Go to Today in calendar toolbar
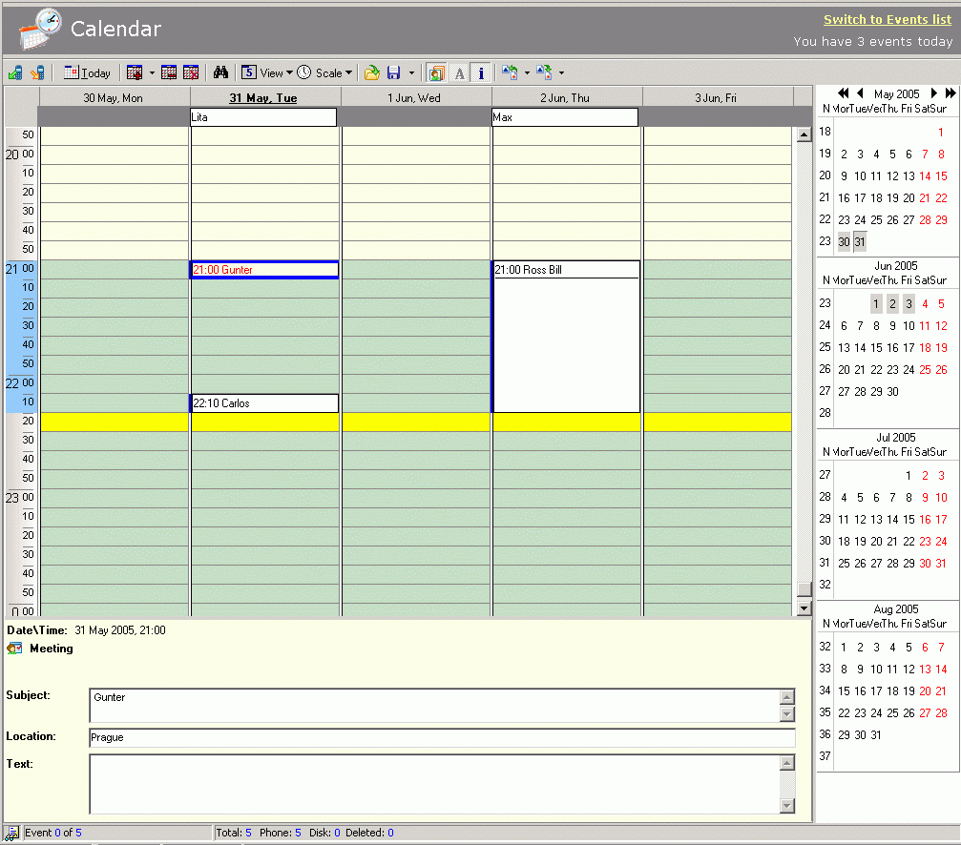The width and height of the screenshot is (961, 845). tap(87, 72)
